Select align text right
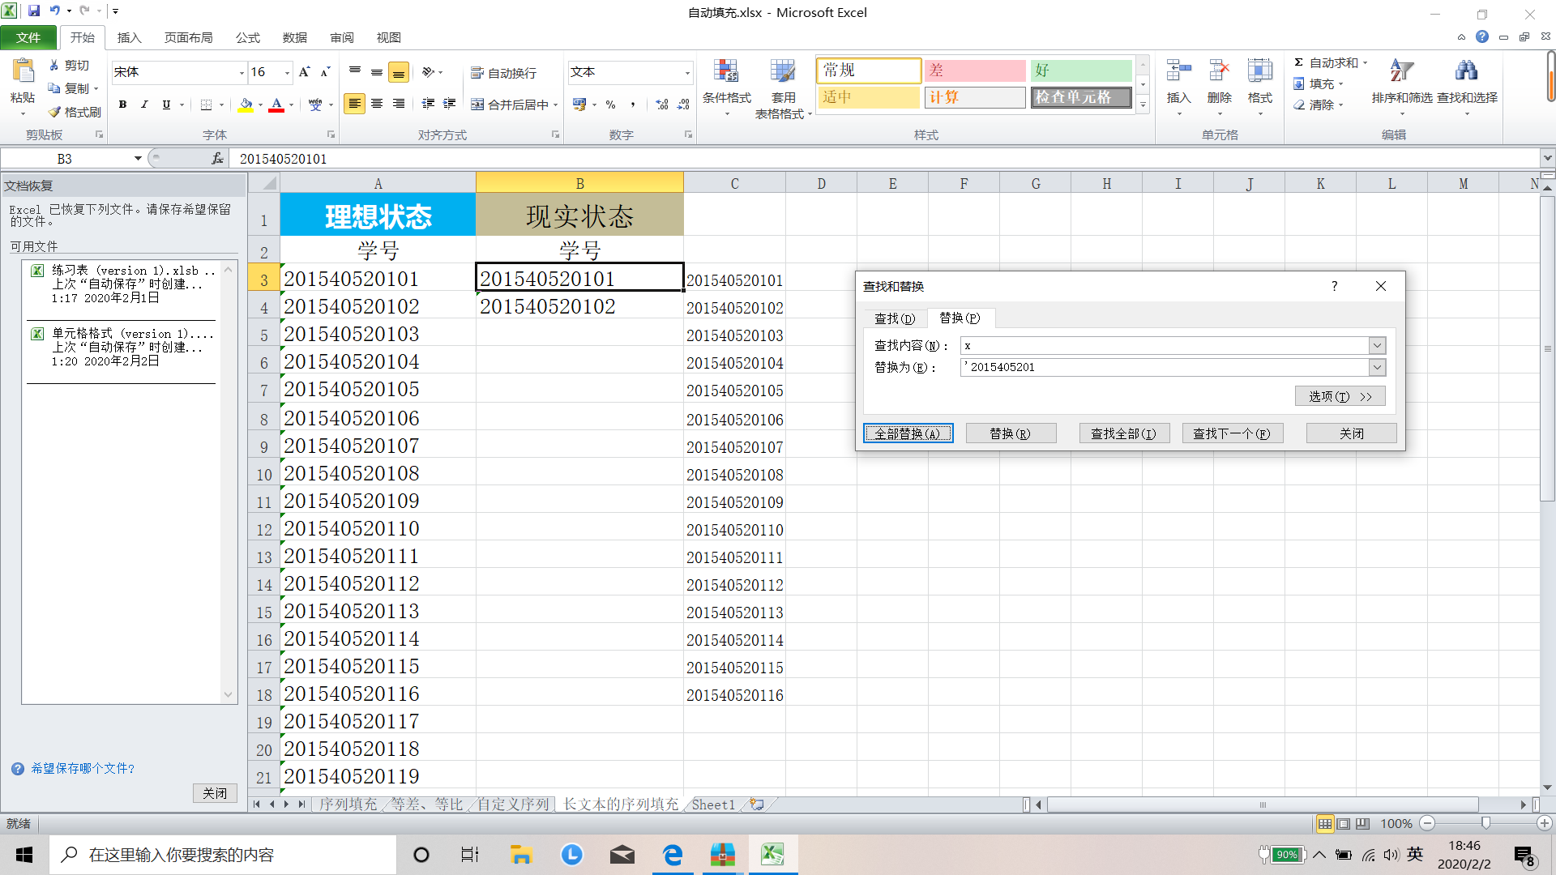This screenshot has height=875, width=1556. point(399,104)
